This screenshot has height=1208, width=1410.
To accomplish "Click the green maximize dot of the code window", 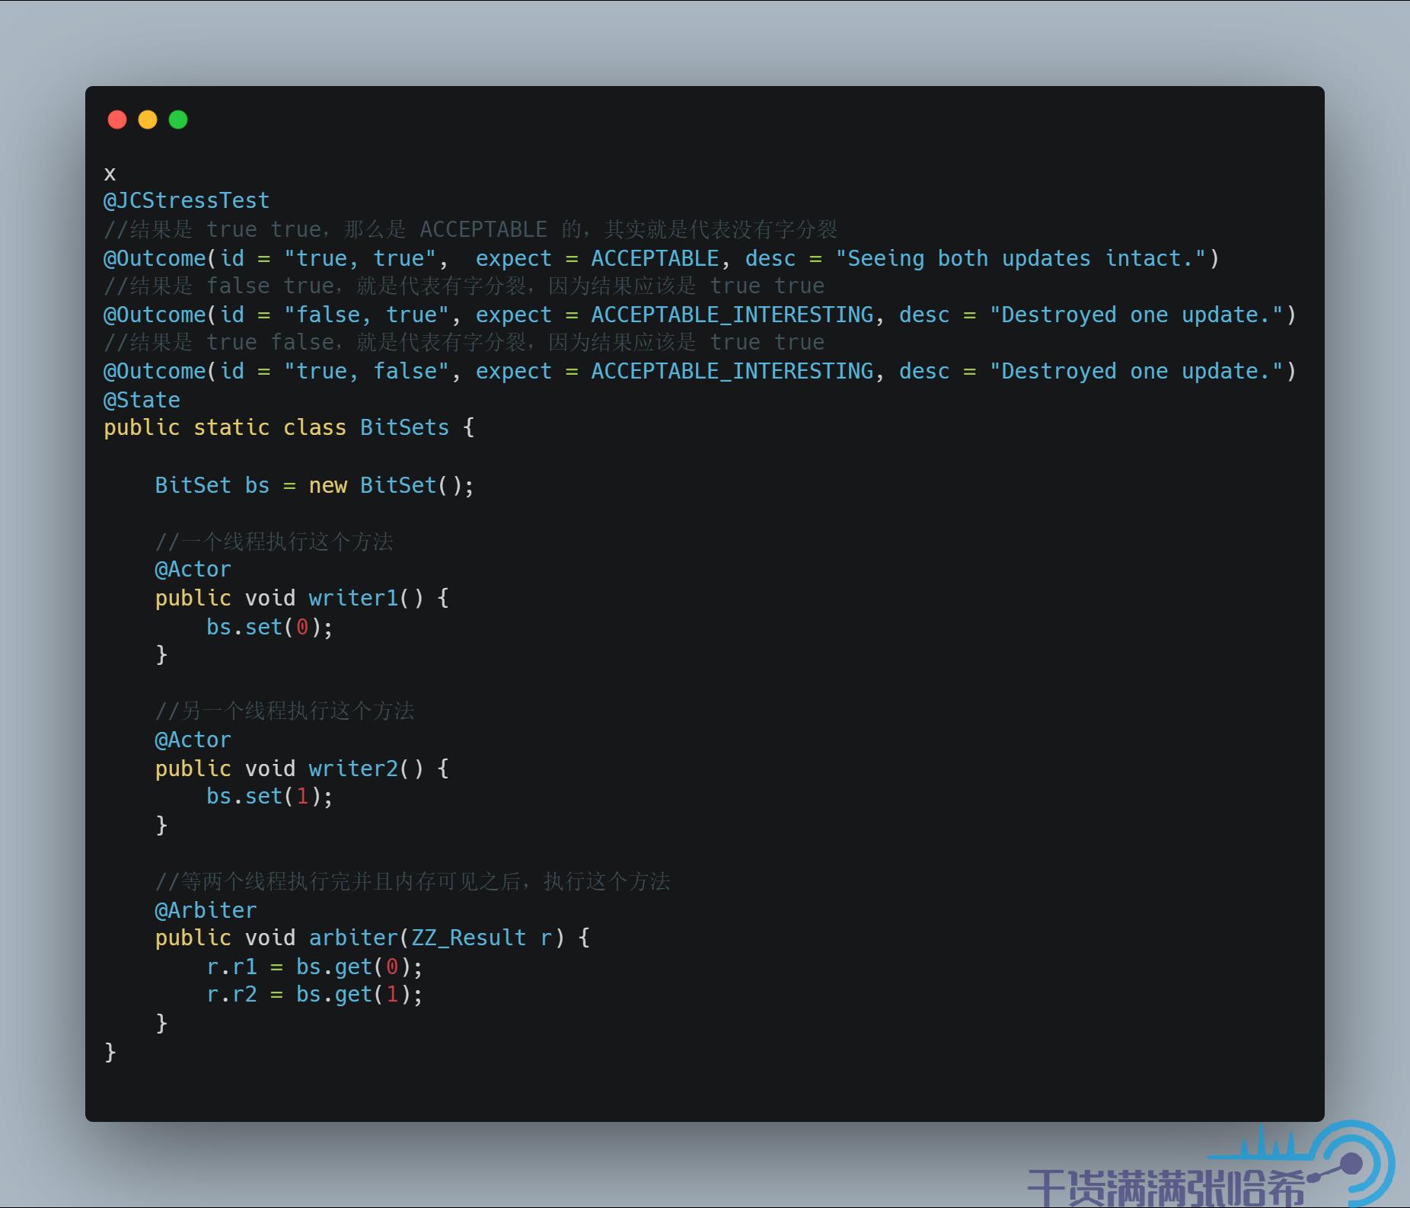I will [178, 120].
